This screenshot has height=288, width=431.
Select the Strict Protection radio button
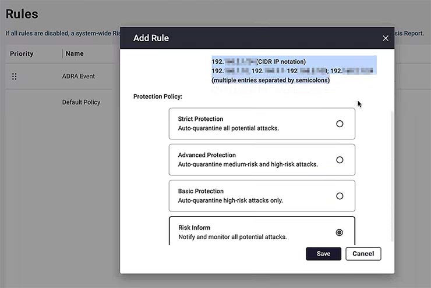point(340,124)
